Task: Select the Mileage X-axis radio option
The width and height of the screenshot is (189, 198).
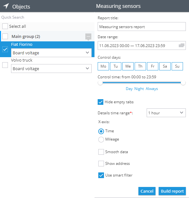Action: 101,139
